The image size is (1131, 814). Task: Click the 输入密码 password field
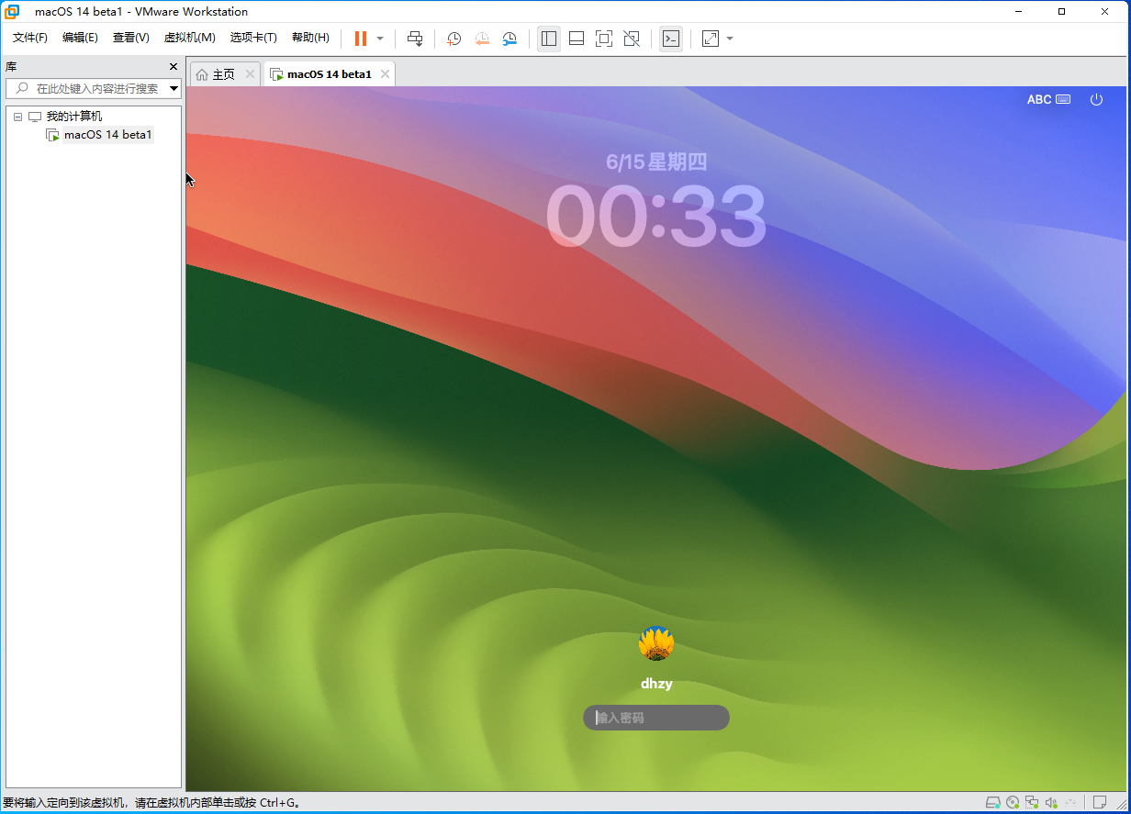655,718
